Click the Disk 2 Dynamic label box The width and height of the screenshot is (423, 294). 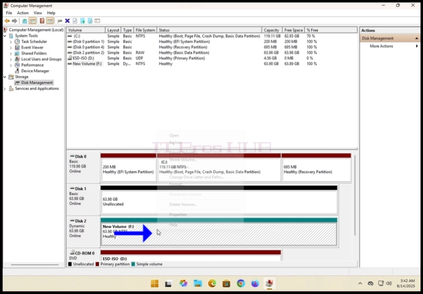tap(83, 232)
